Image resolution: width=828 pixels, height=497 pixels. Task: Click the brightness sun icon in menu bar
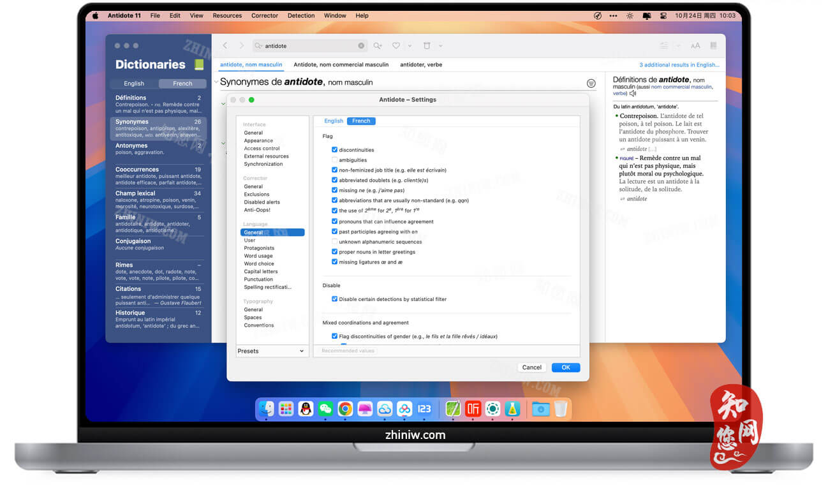[630, 15]
